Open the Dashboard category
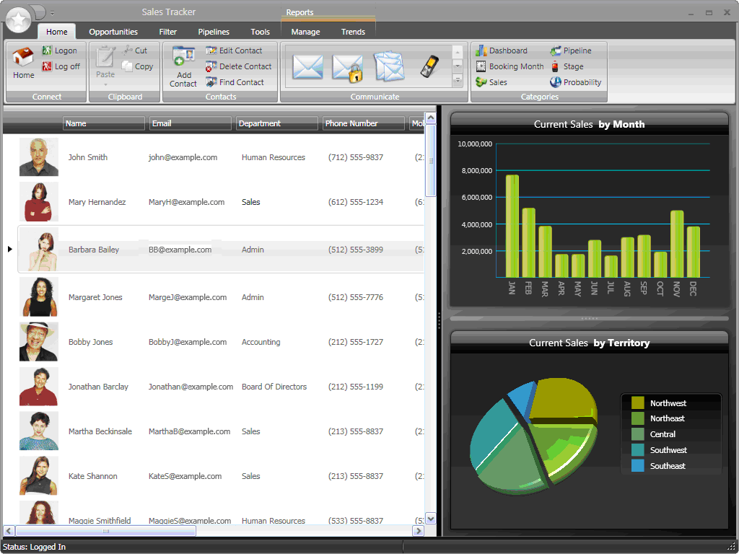This screenshot has width=739, height=554. point(502,50)
